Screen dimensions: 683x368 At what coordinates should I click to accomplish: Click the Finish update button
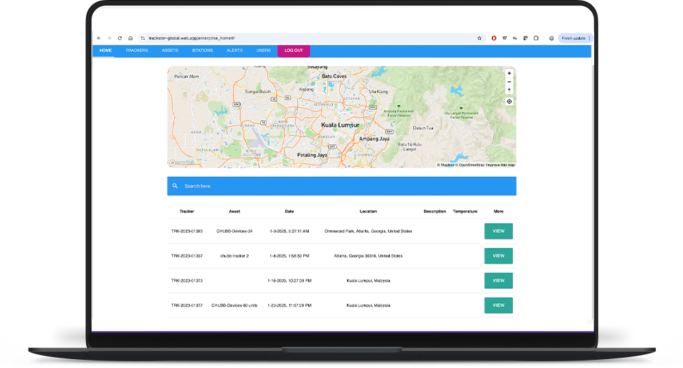pos(574,38)
